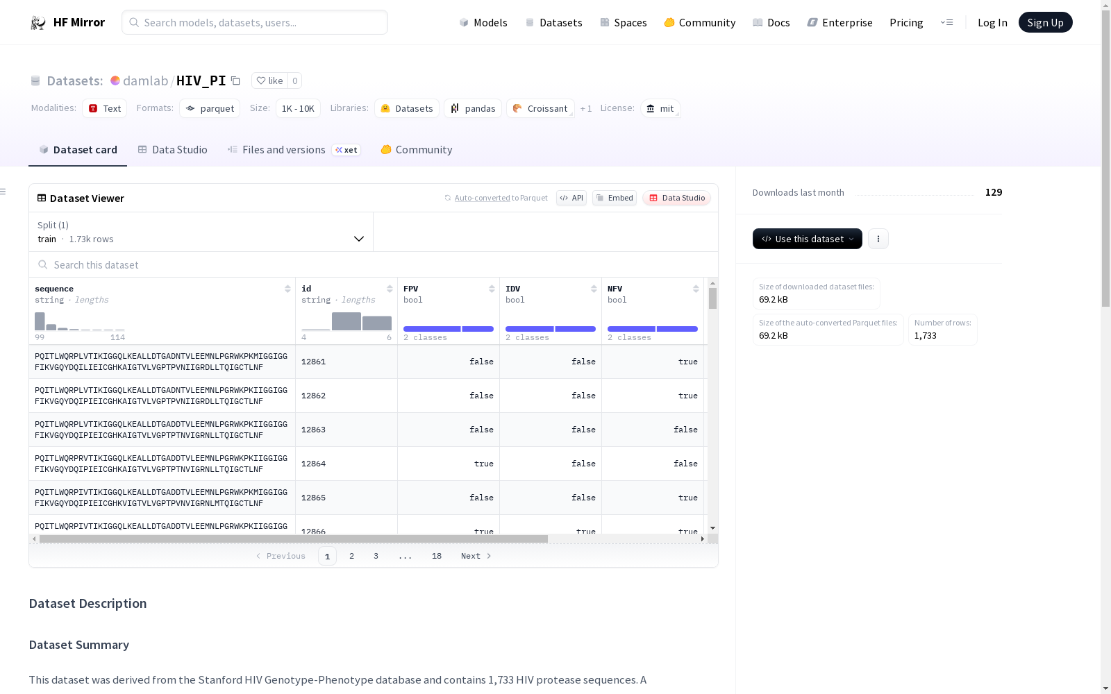Image resolution: width=1111 pixels, height=694 pixels.
Task: Open API from the viewer header
Action: pyautogui.click(x=571, y=198)
